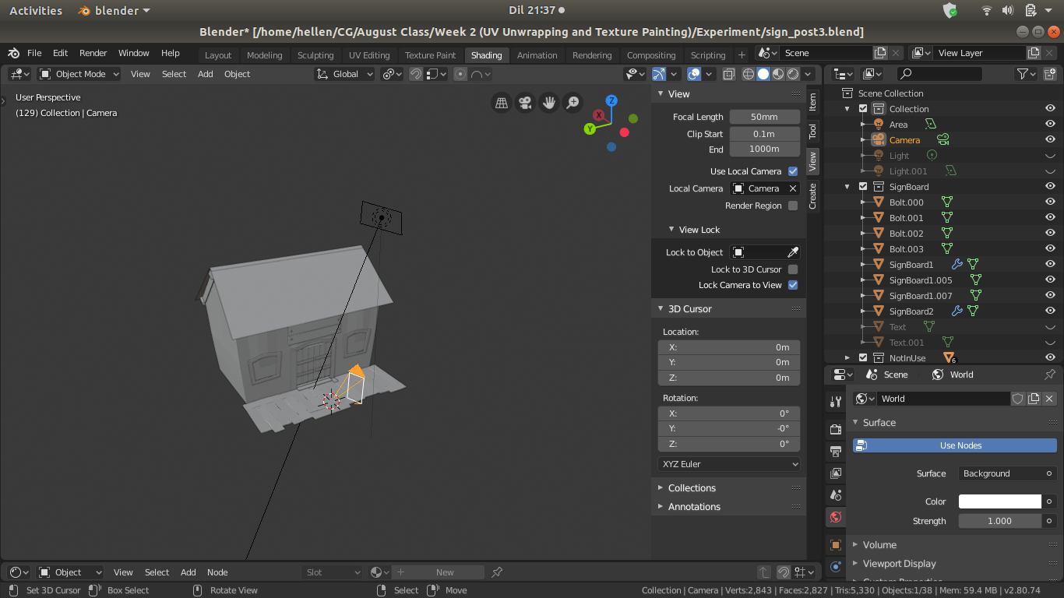Image resolution: width=1064 pixels, height=598 pixels.
Task: Toggle X-ray mode icon
Action: (729, 74)
